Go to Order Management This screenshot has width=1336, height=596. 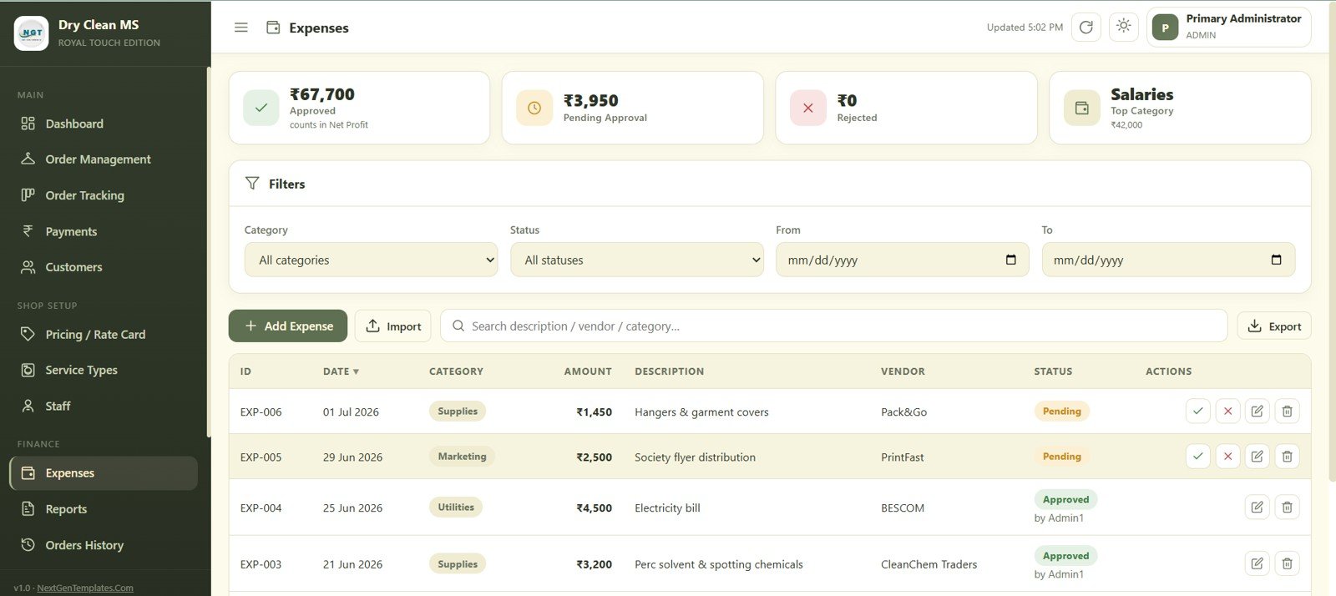pyautogui.click(x=104, y=159)
